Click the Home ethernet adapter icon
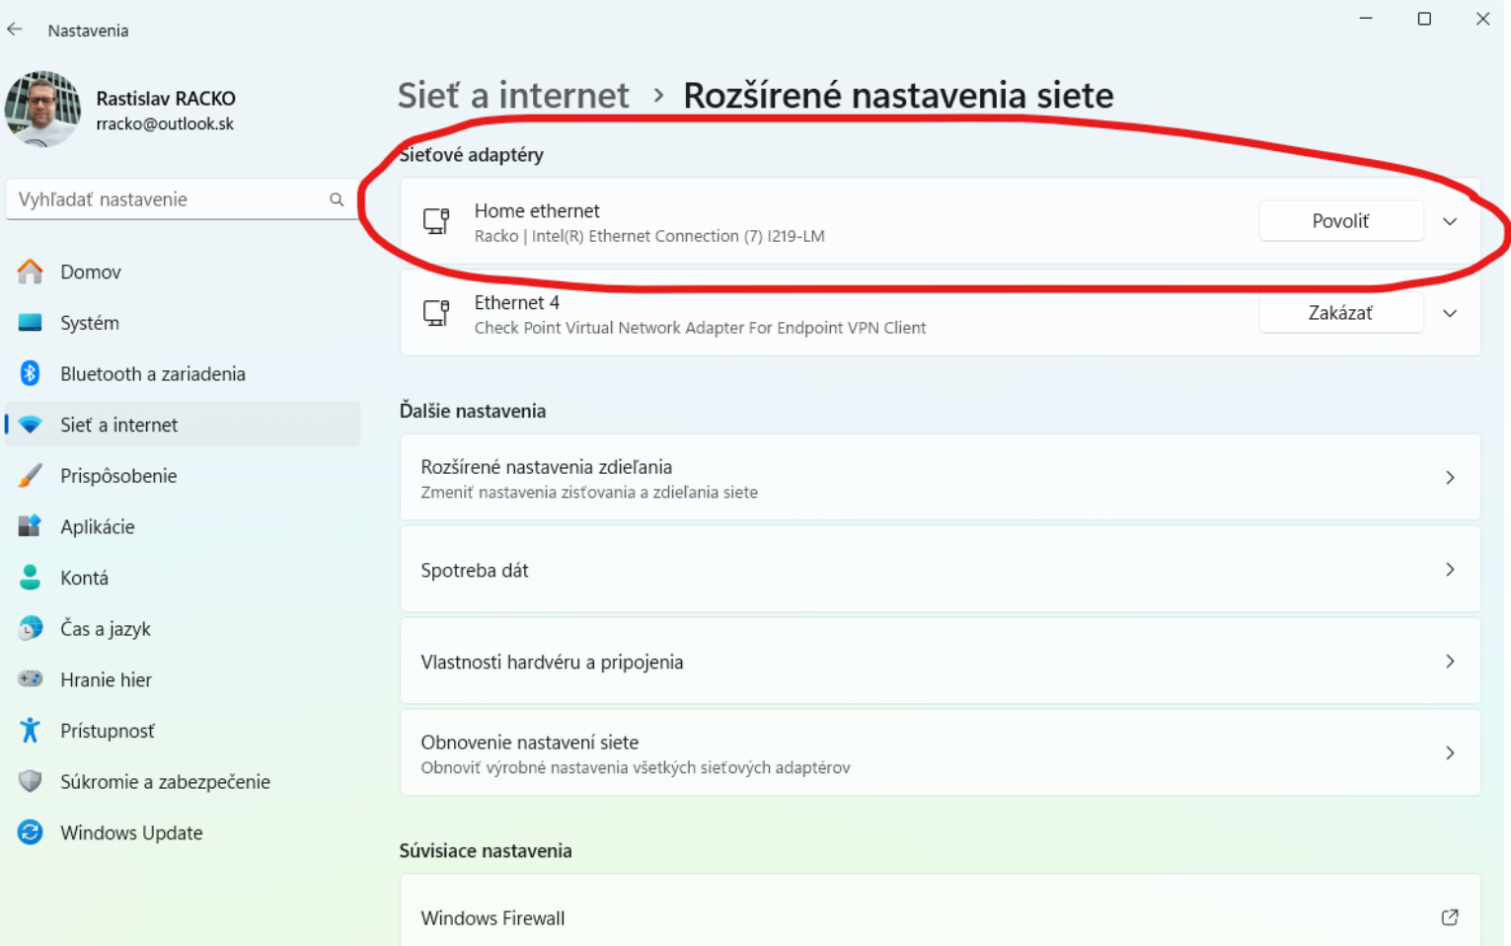The width and height of the screenshot is (1511, 946). click(436, 221)
